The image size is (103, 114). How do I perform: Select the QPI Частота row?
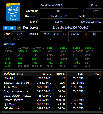51,108
